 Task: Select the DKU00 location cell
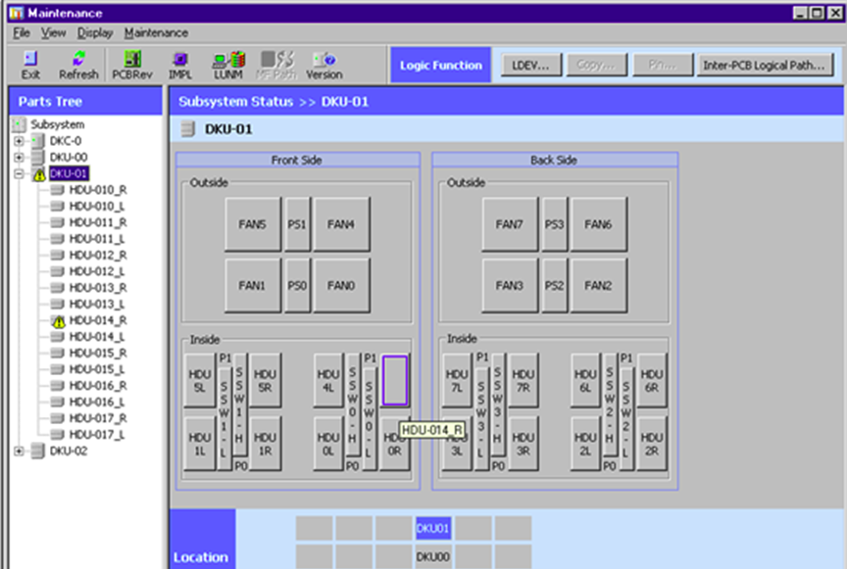click(433, 556)
